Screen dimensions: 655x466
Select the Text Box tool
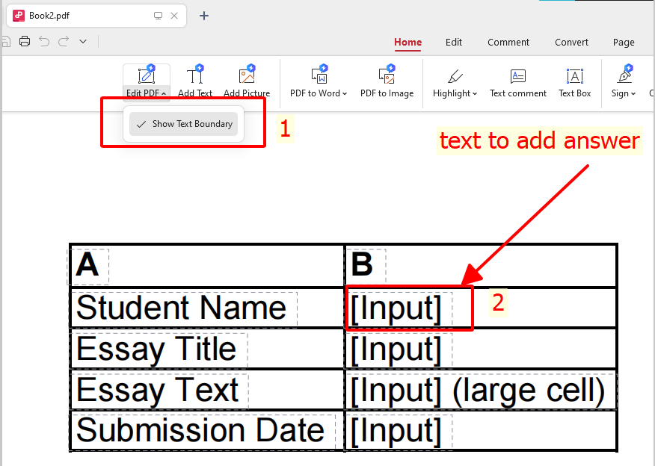point(574,76)
